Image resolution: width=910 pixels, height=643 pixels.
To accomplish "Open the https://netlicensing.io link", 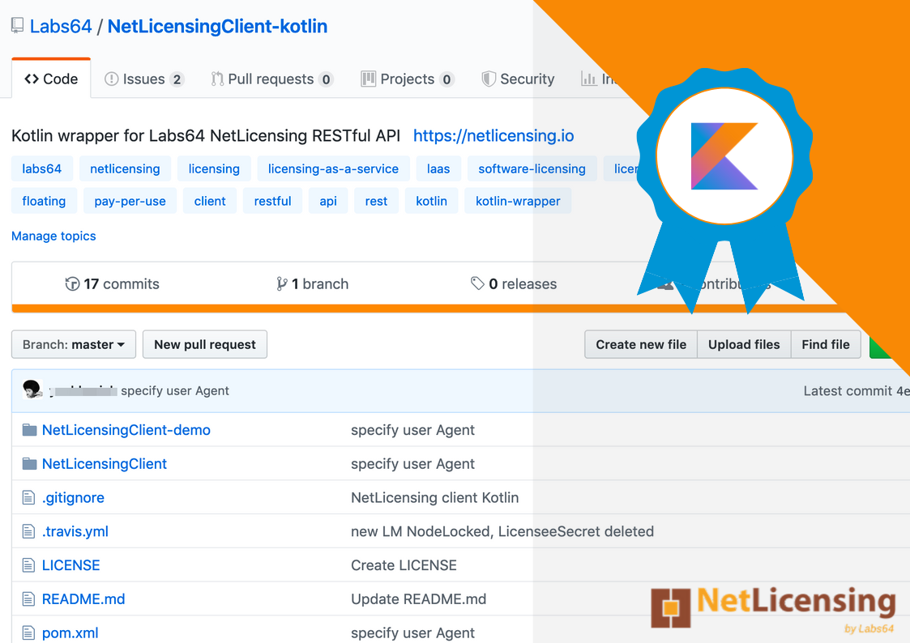I will (x=493, y=136).
